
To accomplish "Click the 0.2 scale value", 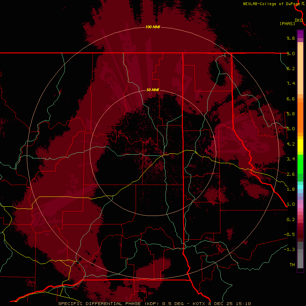I will pyautogui.click(x=291, y=220).
